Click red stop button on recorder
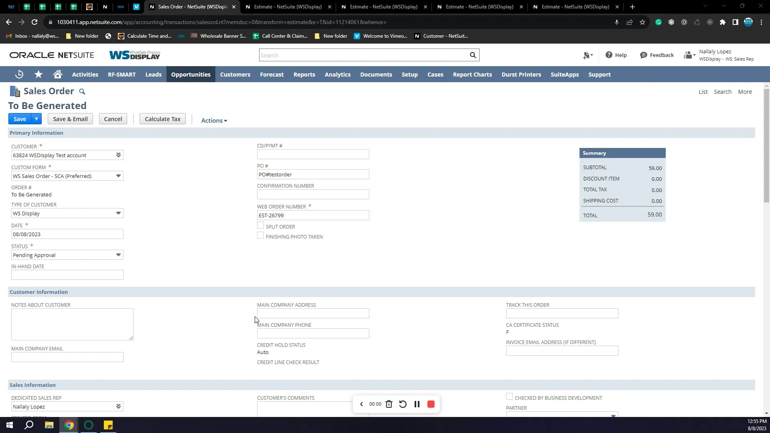 click(x=431, y=404)
